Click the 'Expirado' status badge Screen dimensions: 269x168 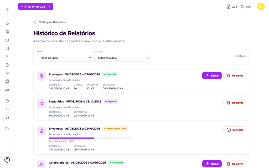click(x=111, y=102)
